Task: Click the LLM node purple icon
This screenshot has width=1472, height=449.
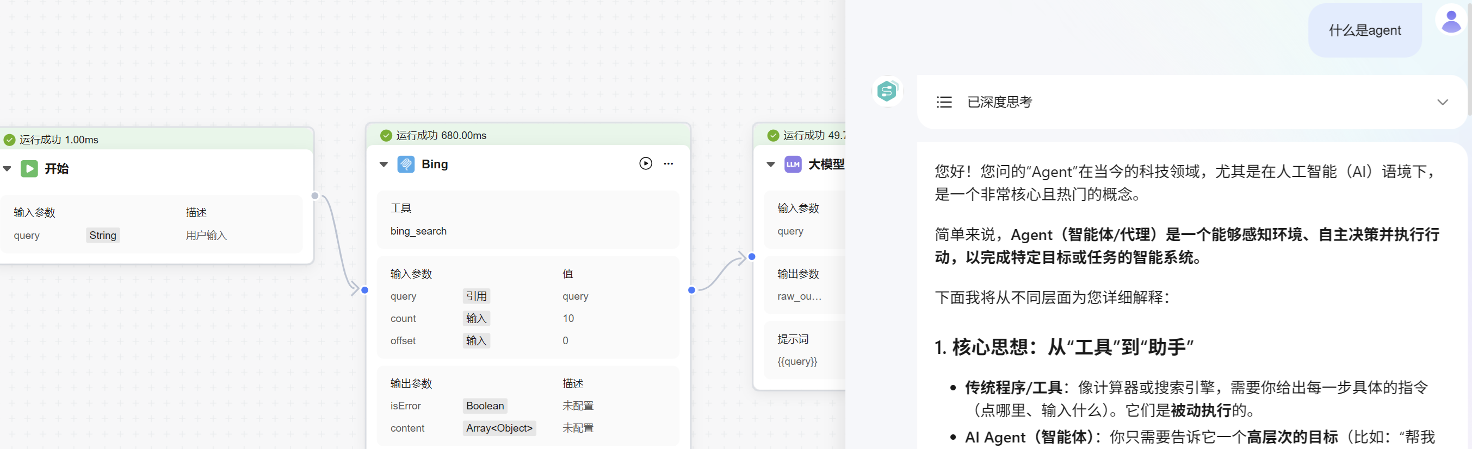Action: tap(793, 165)
